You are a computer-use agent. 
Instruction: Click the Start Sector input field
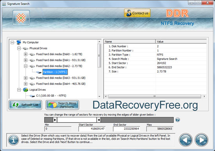(x=92, y=129)
